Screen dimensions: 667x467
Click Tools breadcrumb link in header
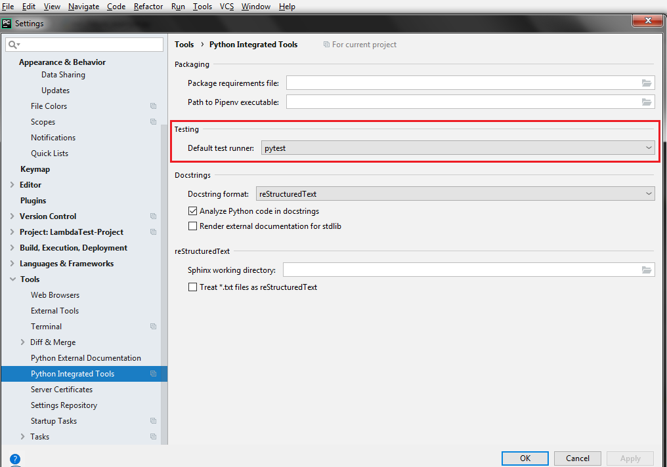click(184, 45)
